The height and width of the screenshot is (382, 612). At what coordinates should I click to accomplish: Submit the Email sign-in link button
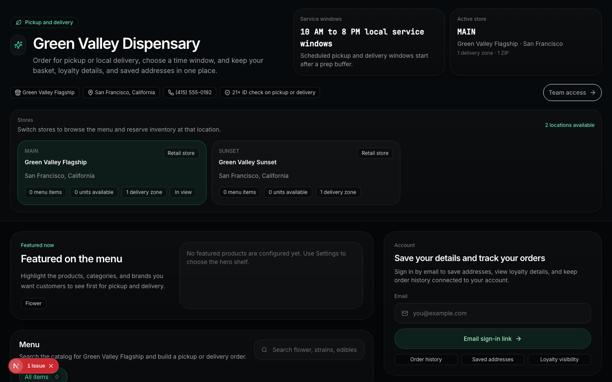pyautogui.click(x=493, y=339)
